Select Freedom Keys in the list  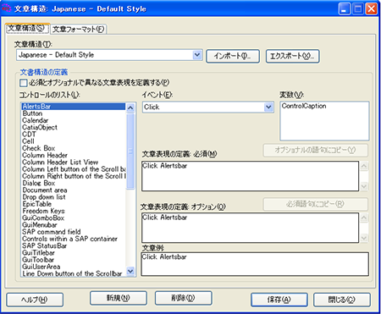pyautogui.click(x=73, y=211)
